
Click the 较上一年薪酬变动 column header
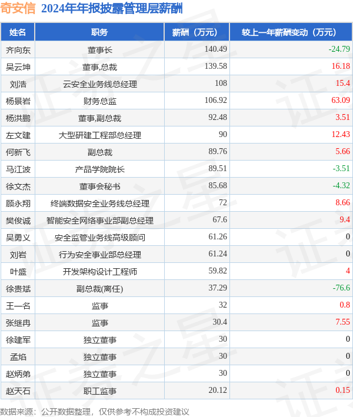coord(291,32)
